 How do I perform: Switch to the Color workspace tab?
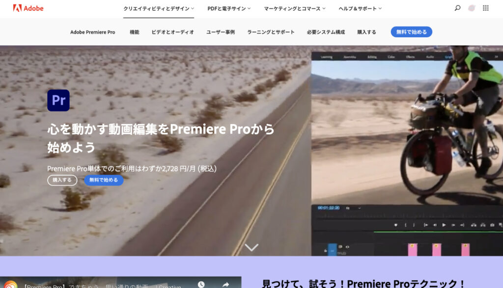pos(391,57)
